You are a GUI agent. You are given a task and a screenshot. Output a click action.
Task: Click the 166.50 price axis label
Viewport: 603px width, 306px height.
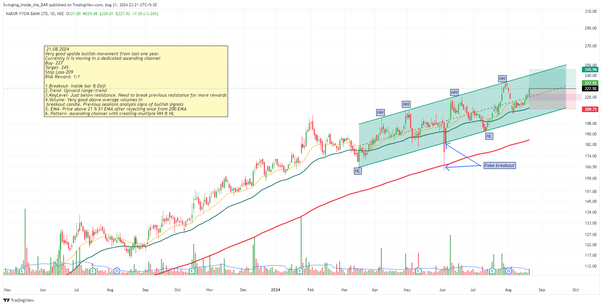pyautogui.click(x=591, y=167)
